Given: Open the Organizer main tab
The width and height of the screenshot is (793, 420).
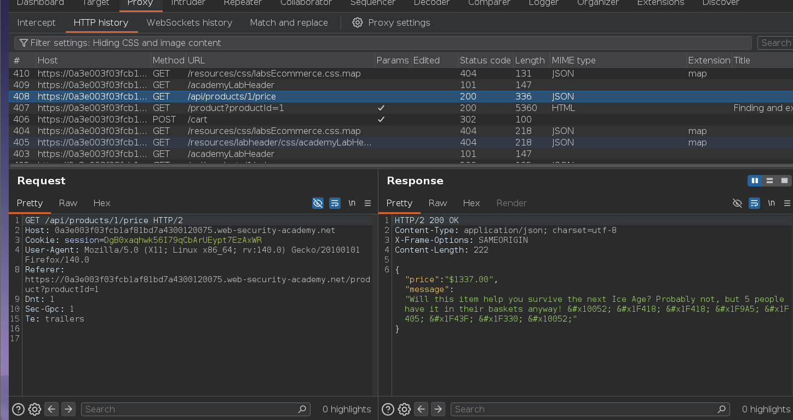Looking at the screenshot, I should click(598, 3).
